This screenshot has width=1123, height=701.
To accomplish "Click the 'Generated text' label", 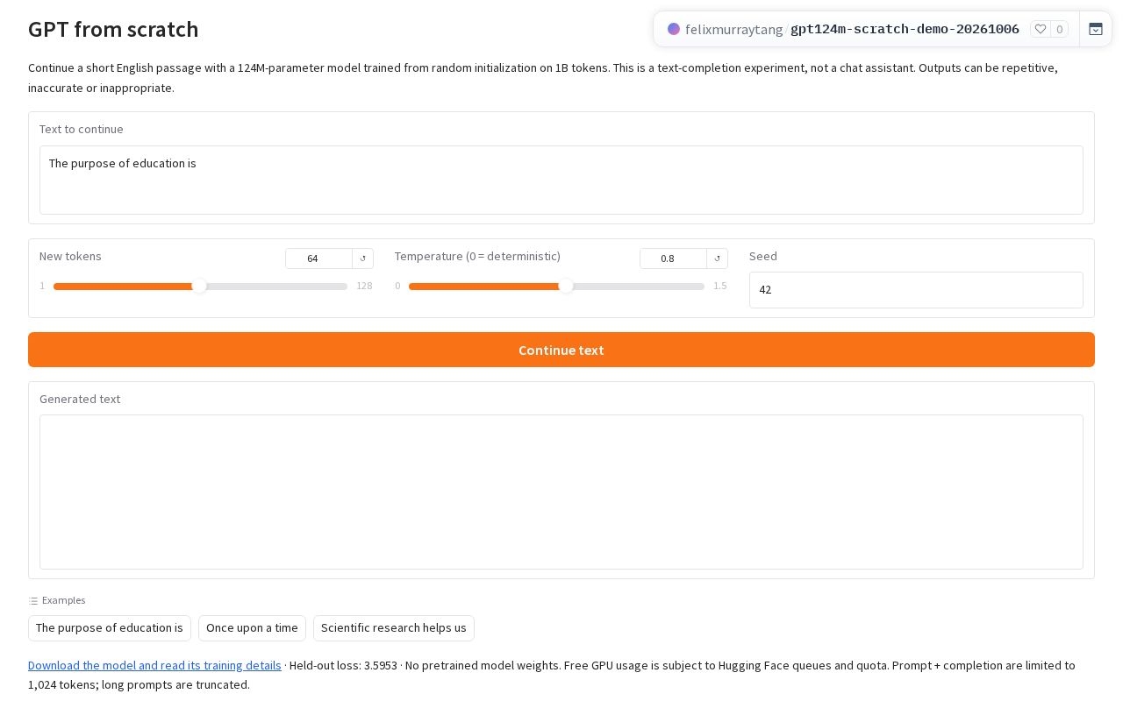I will point(80,399).
